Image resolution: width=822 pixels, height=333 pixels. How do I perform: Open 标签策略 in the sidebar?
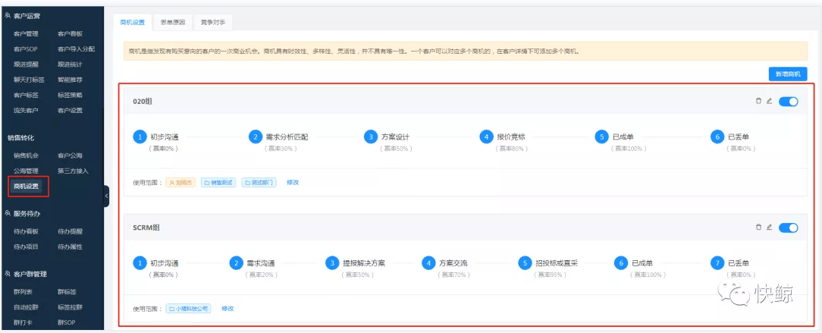[x=71, y=96]
